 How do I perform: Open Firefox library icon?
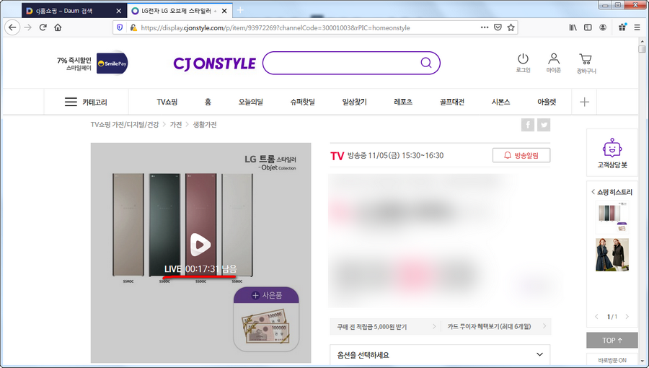(573, 27)
